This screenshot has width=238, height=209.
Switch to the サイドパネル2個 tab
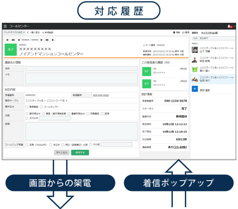209,33
